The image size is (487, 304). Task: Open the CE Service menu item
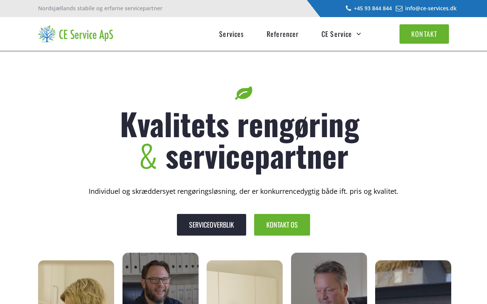point(337,34)
